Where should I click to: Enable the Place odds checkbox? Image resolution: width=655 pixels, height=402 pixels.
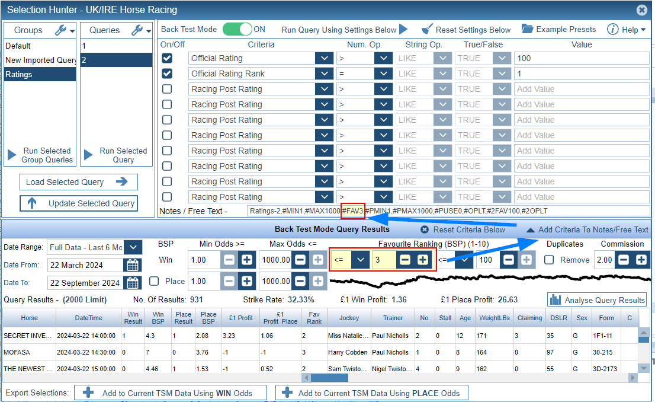[154, 281]
